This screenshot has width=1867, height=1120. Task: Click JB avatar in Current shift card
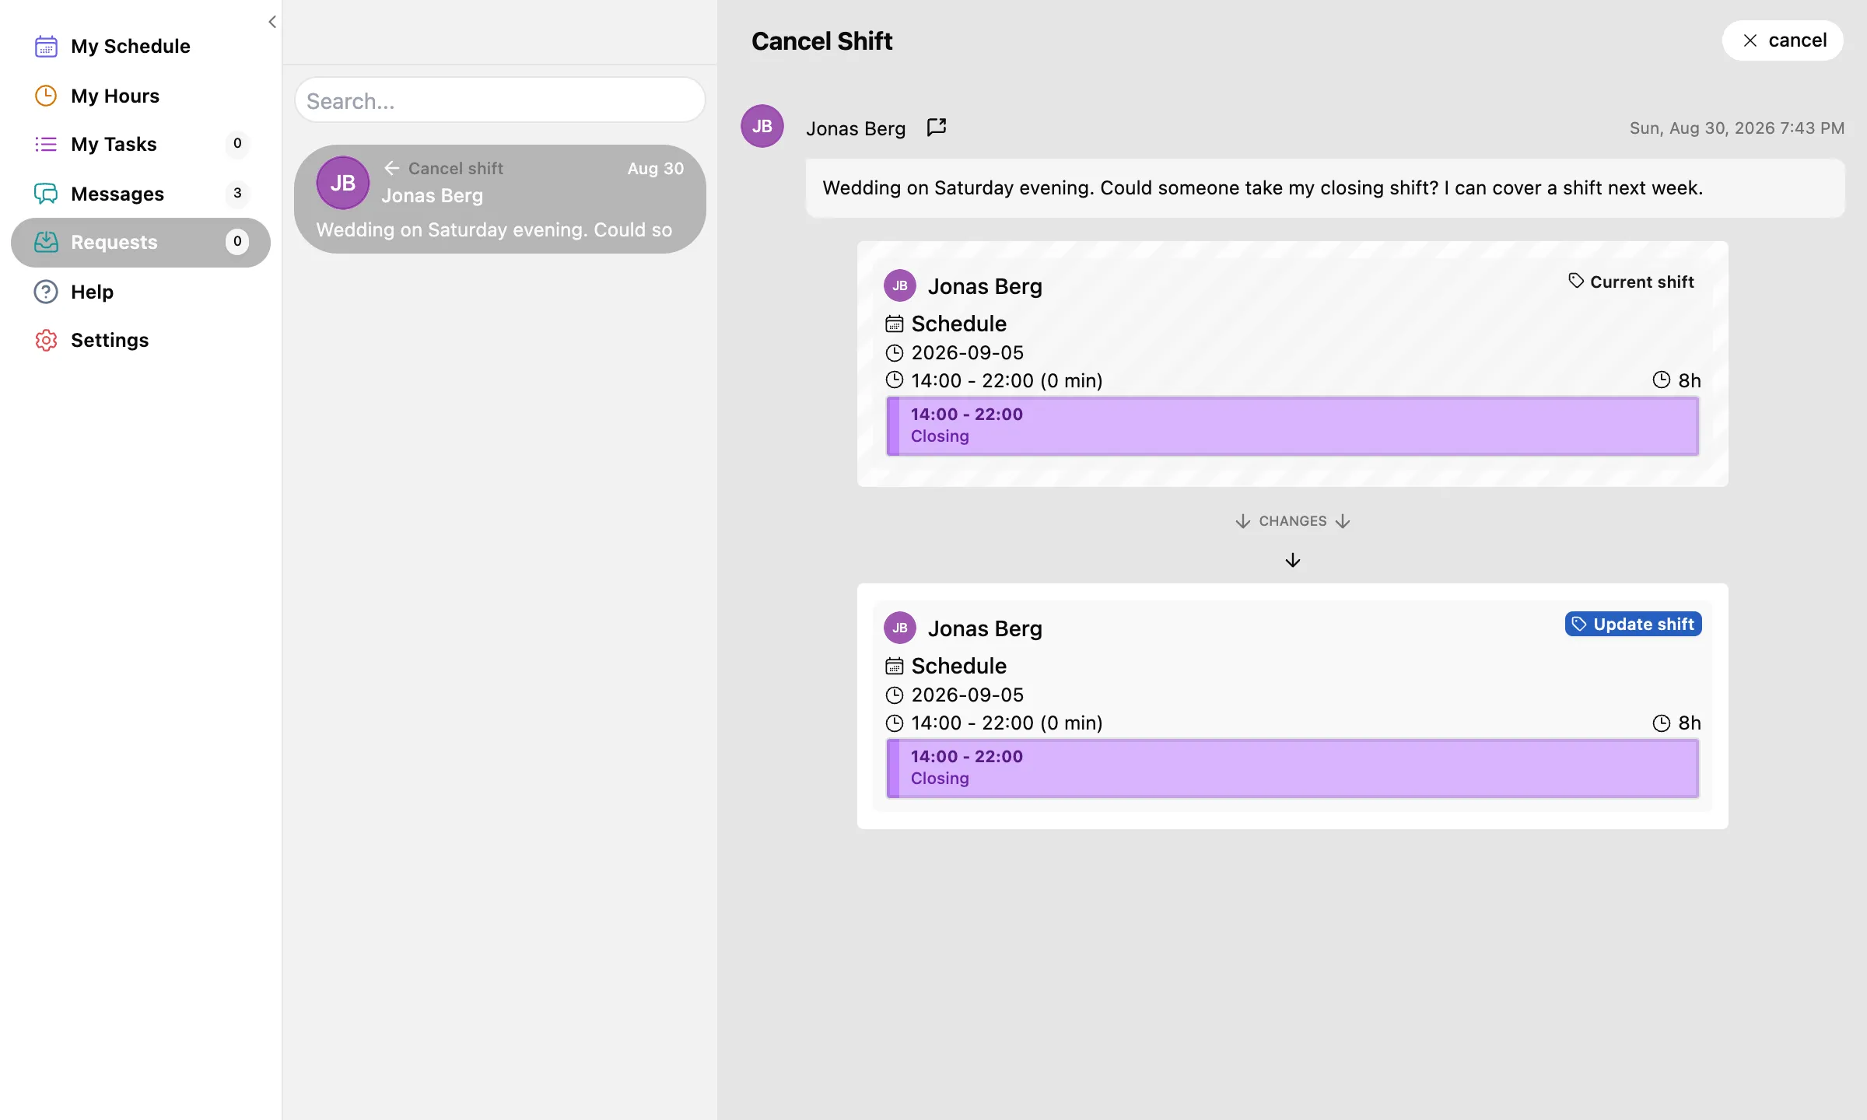[900, 285]
